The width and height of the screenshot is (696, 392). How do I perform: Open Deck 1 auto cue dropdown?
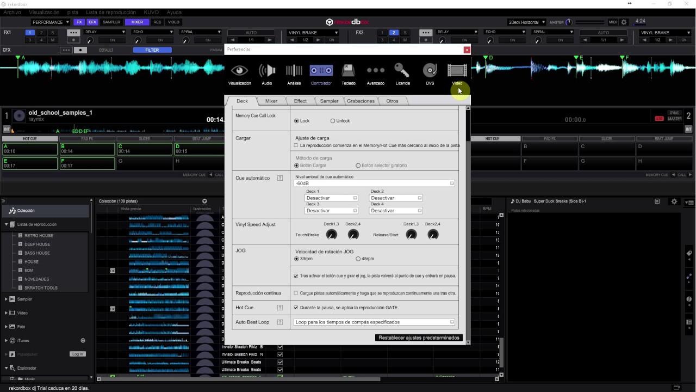click(x=331, y=198)
